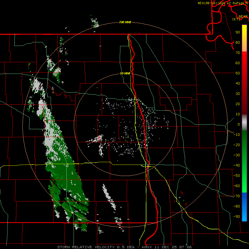
Task: Click the "KMVX" radar site identifier
Action: click(147, 247)
